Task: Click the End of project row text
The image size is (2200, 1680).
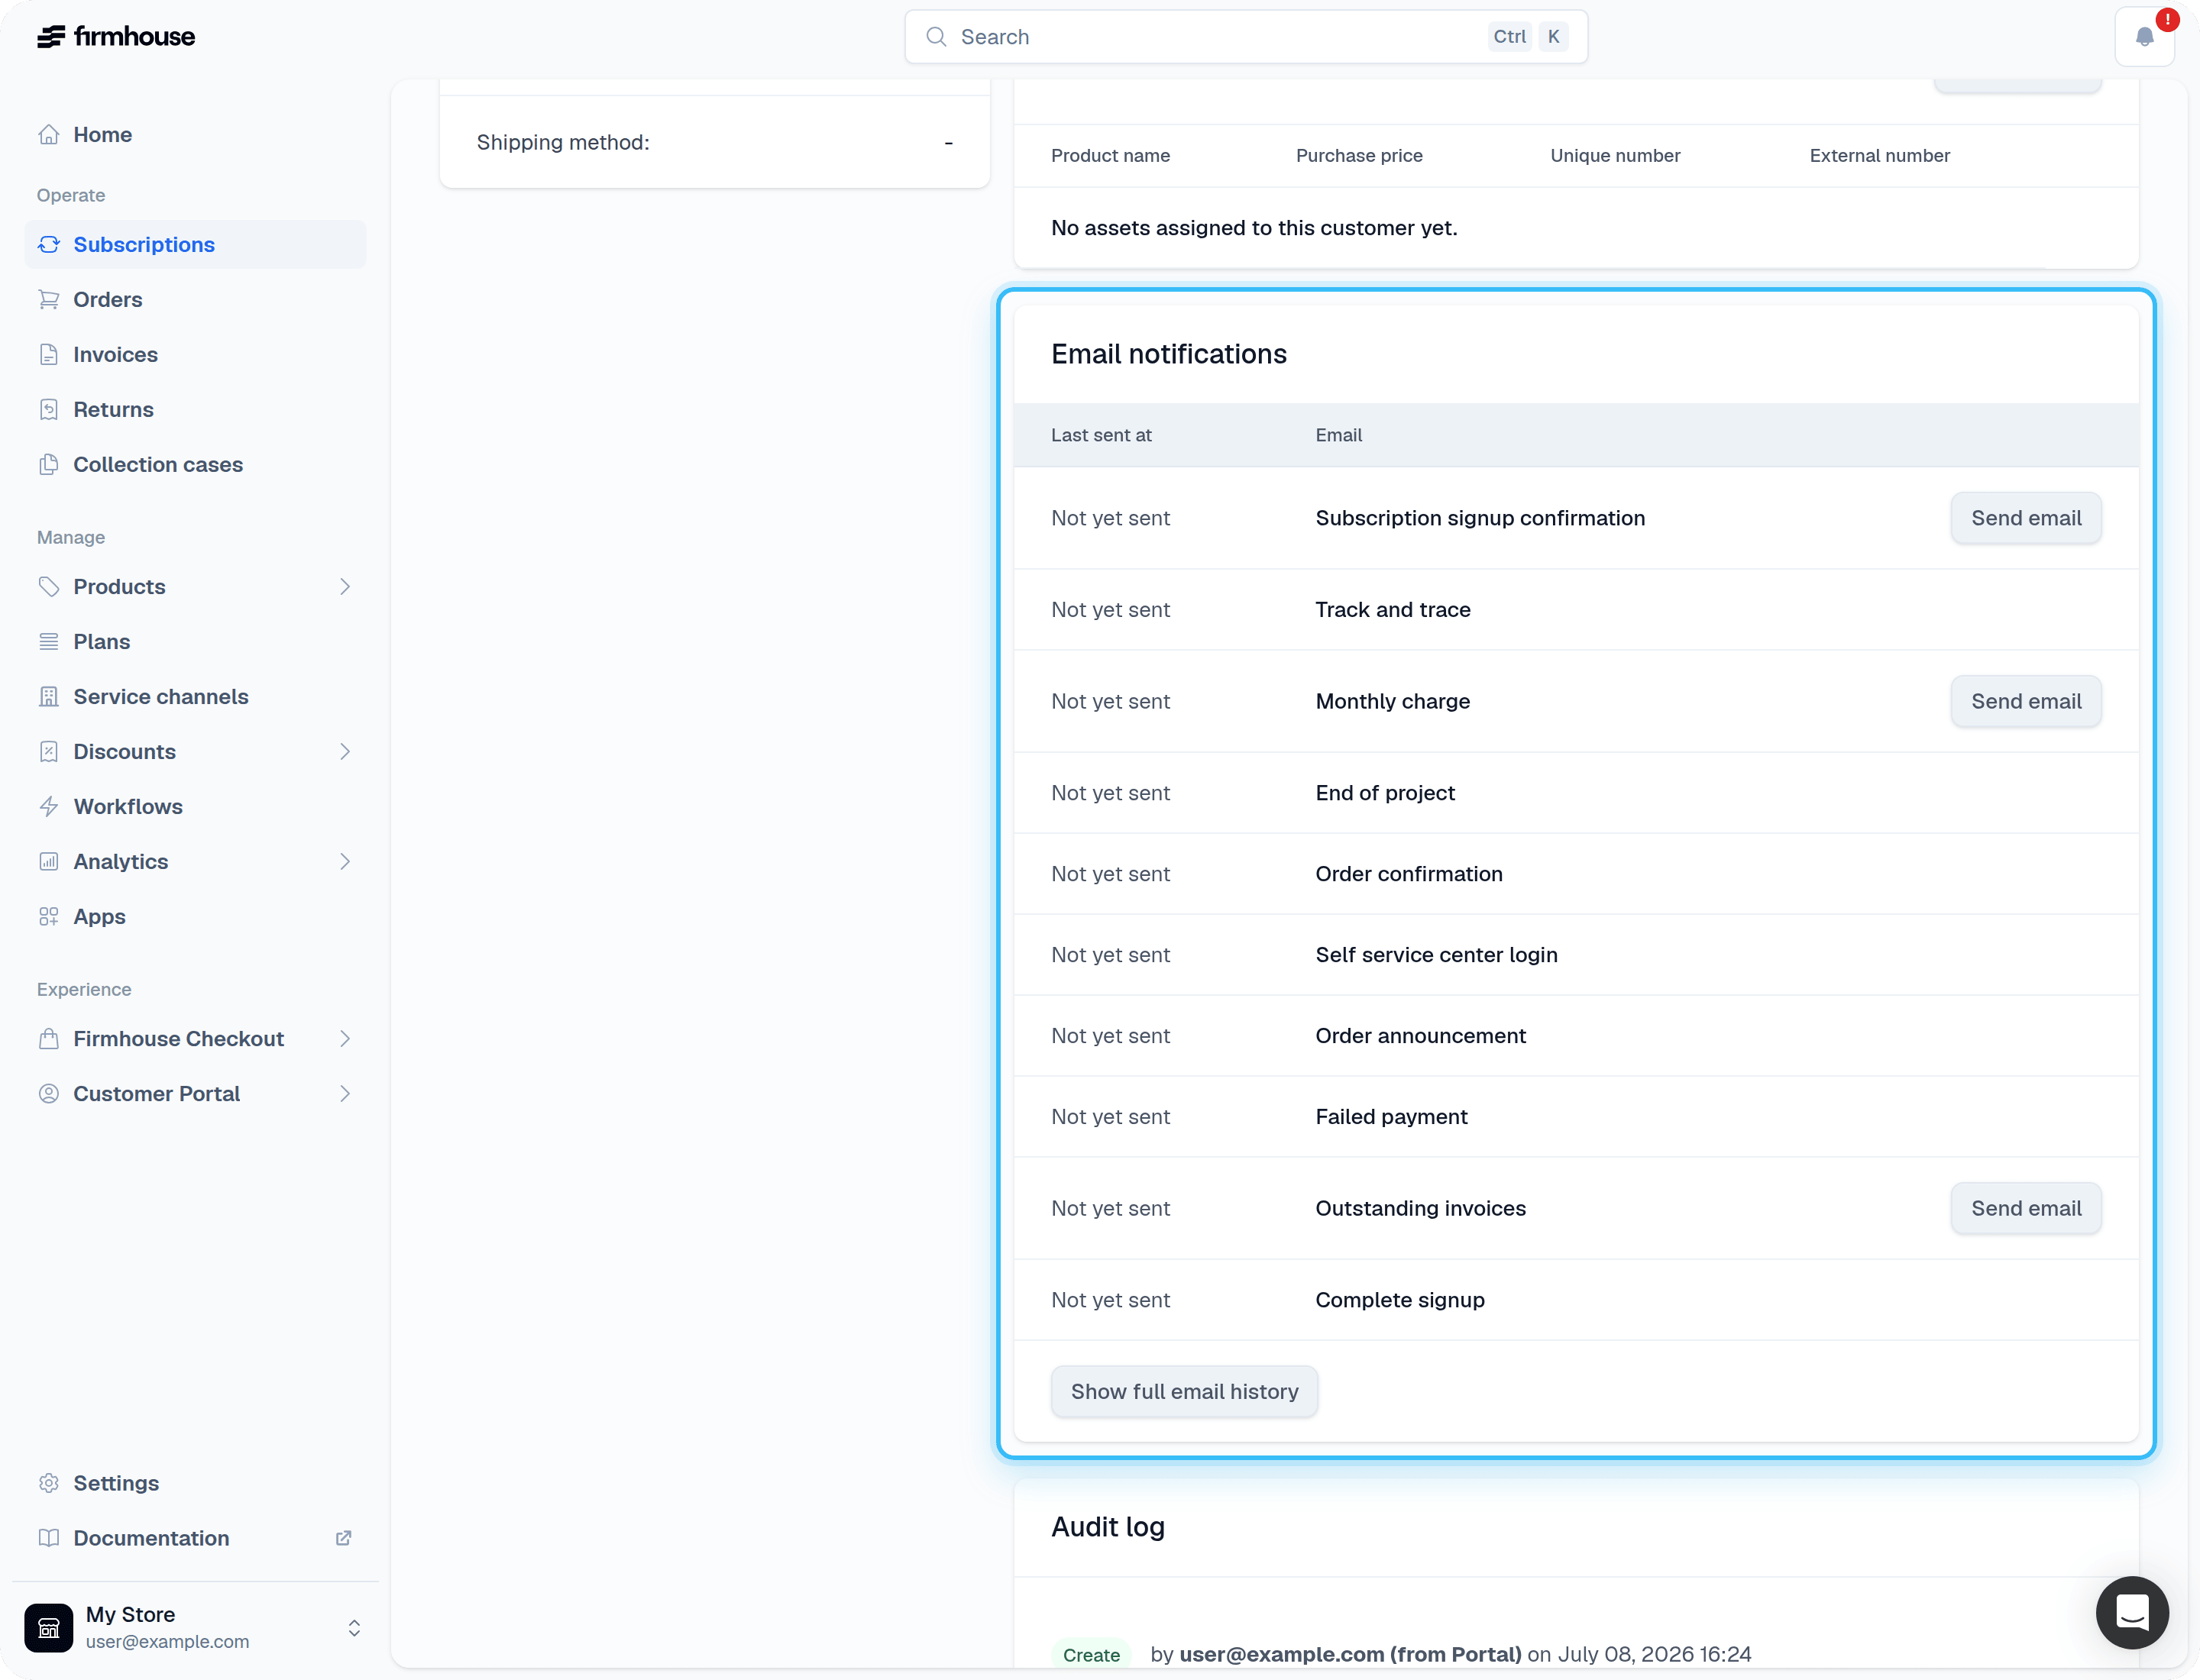Action: tap(1385, 792)
